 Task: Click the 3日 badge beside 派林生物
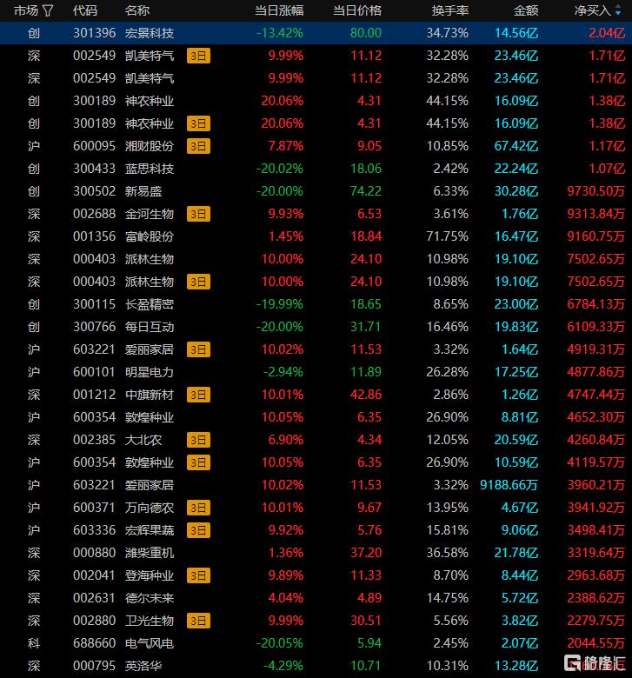point(198,282)
